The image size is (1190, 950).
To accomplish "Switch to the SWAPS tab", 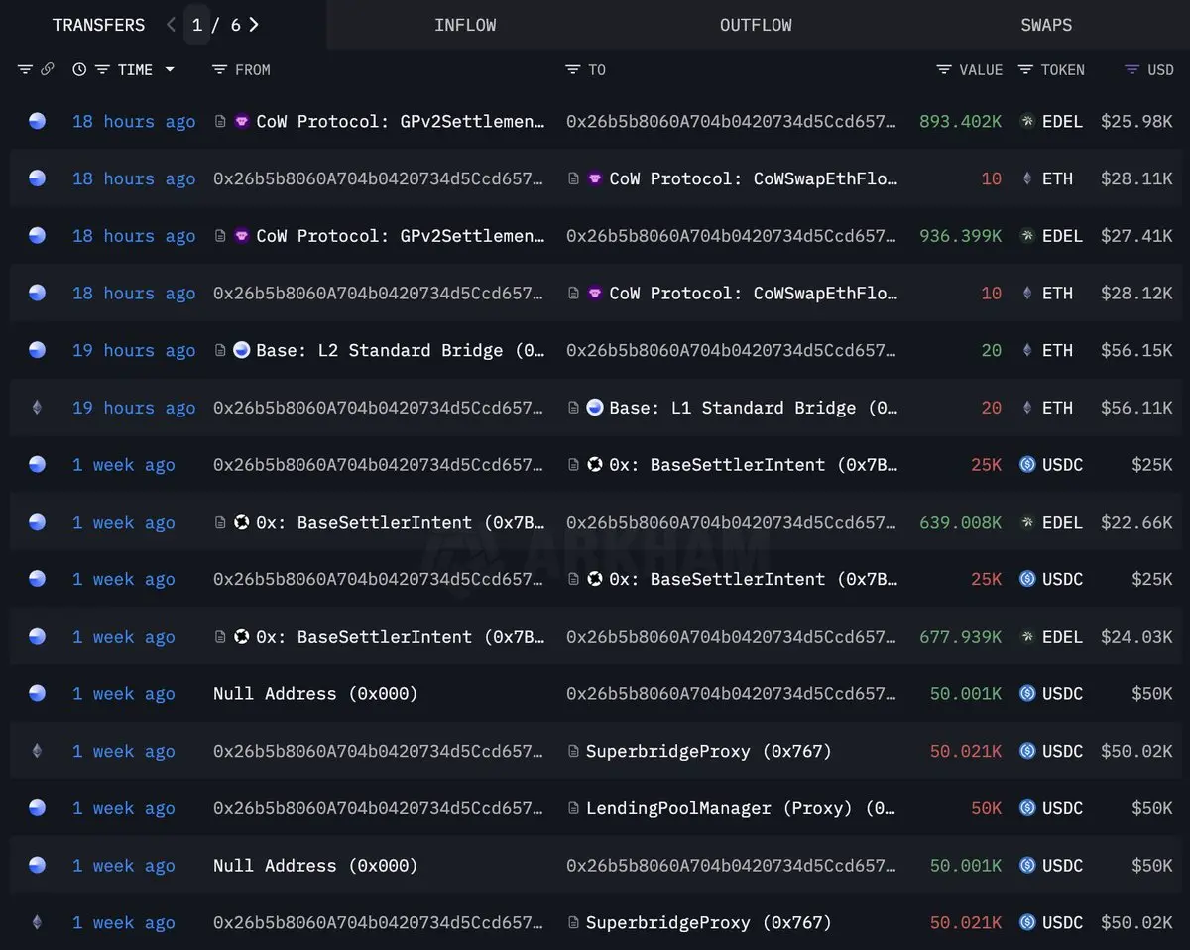I will (x=1046, y=25).
